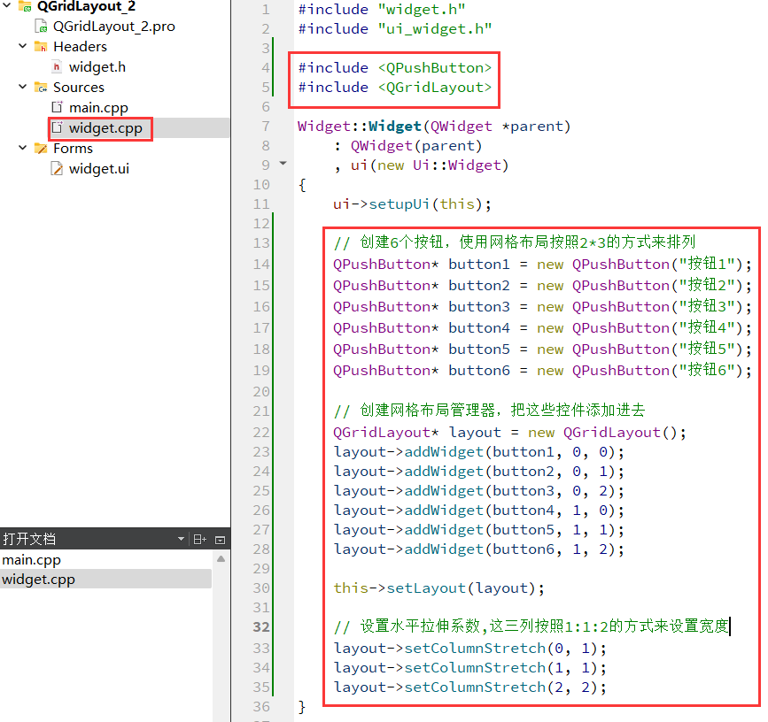This screenshot has height=722, width=768.
Task: Click this->setLayout(layout) statement
Action: pos(438,588)
